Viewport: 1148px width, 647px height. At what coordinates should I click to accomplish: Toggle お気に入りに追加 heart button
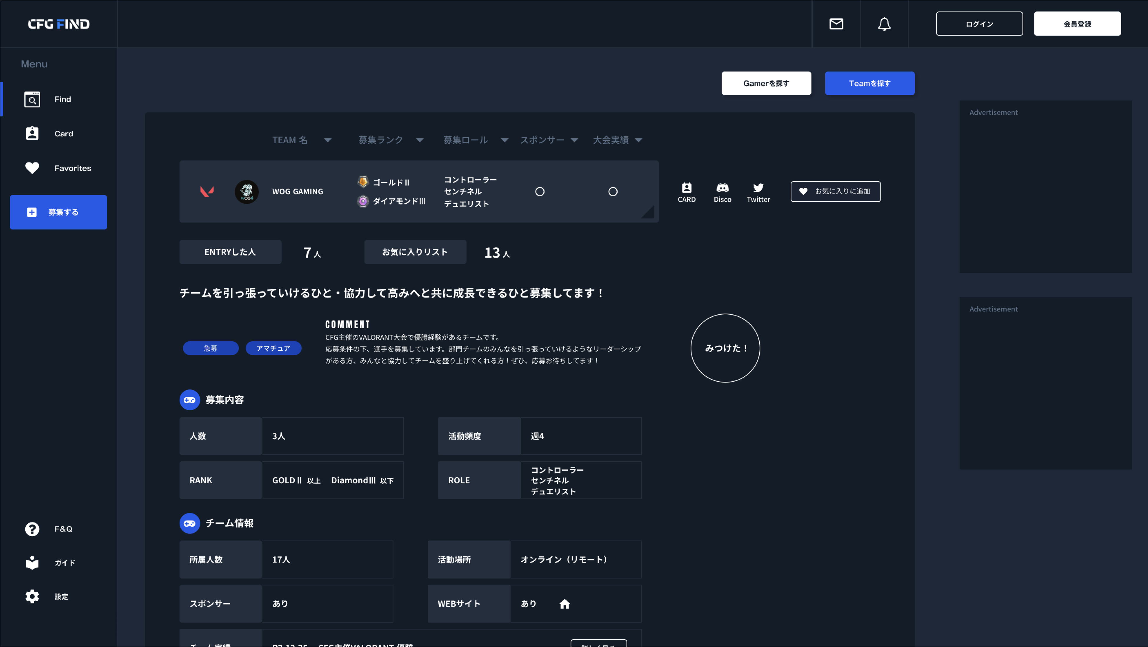point(835,191)
